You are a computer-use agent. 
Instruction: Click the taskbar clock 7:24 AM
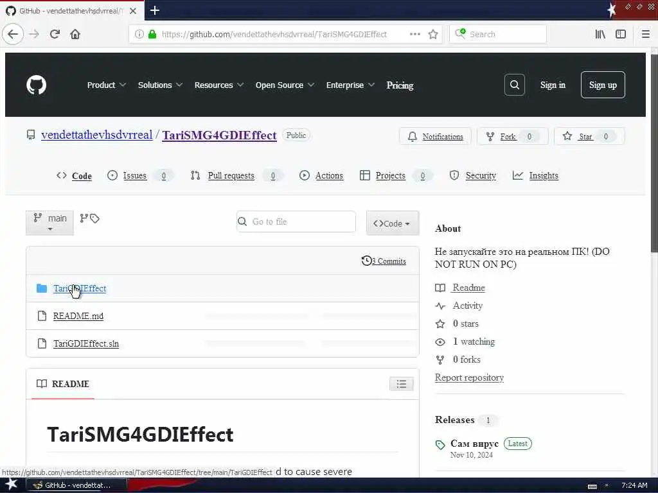[x=634, y=485]
